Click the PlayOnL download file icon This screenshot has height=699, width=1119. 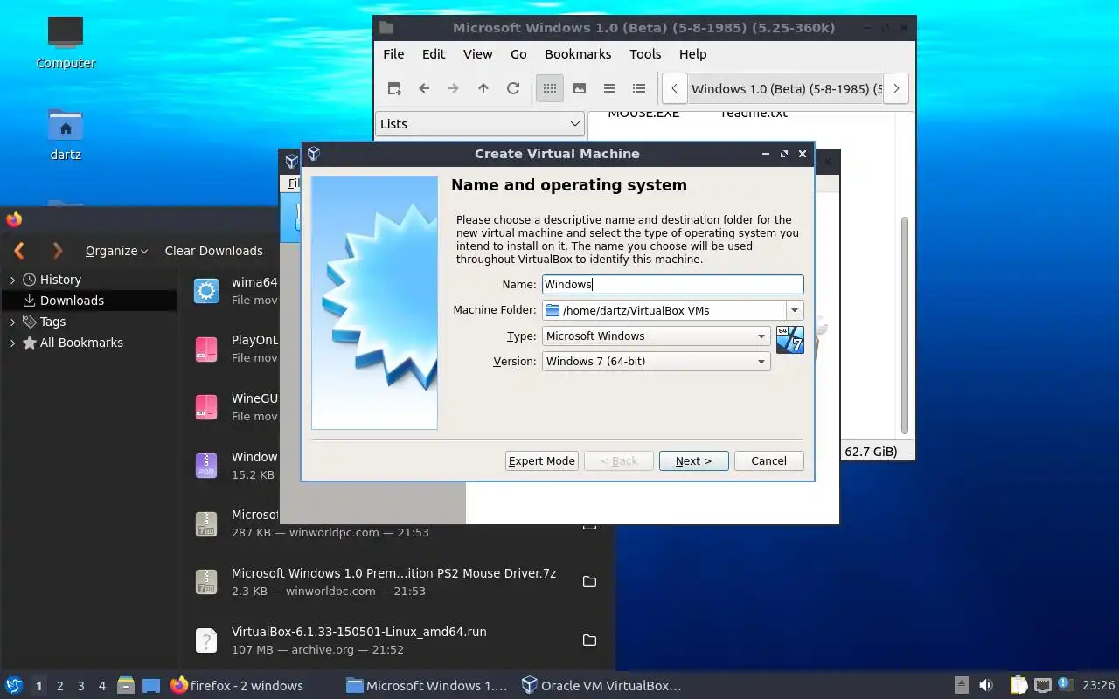click(206, 349)
